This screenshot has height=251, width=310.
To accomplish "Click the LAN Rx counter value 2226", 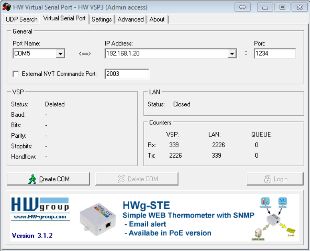I will click(219, 145).
